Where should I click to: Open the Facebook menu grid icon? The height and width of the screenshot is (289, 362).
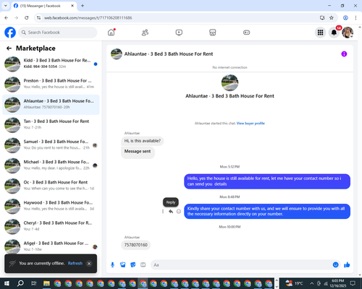[x=320, y=33]
